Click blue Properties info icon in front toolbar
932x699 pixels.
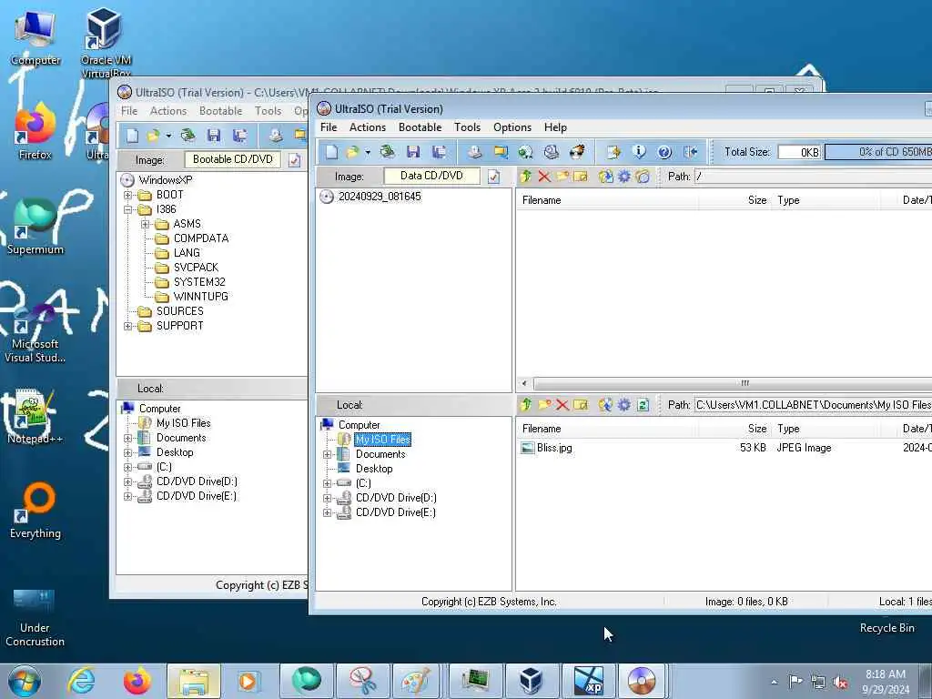click(639, 152)
